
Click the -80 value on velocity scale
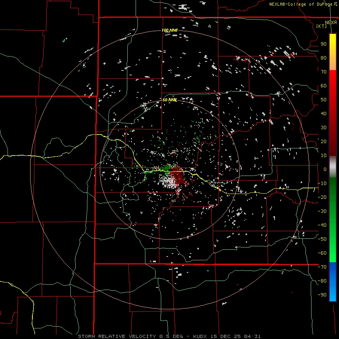322,281
